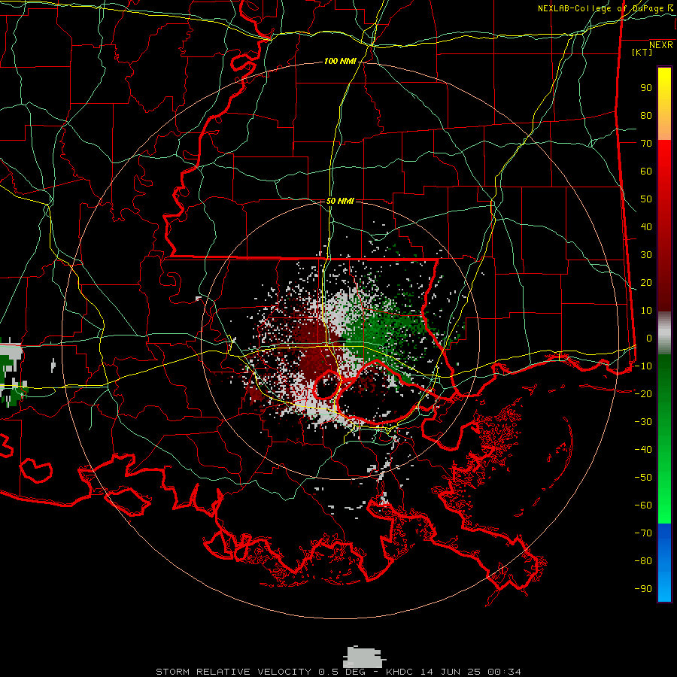Pick the blue segment at the scale bottom

point(664,562)
